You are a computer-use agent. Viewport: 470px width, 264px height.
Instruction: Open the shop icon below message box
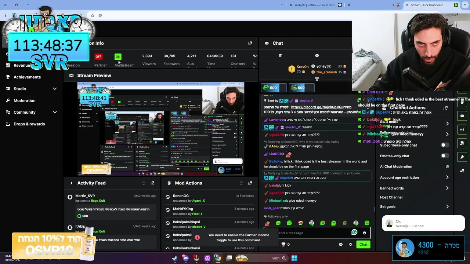click(283, 244)
